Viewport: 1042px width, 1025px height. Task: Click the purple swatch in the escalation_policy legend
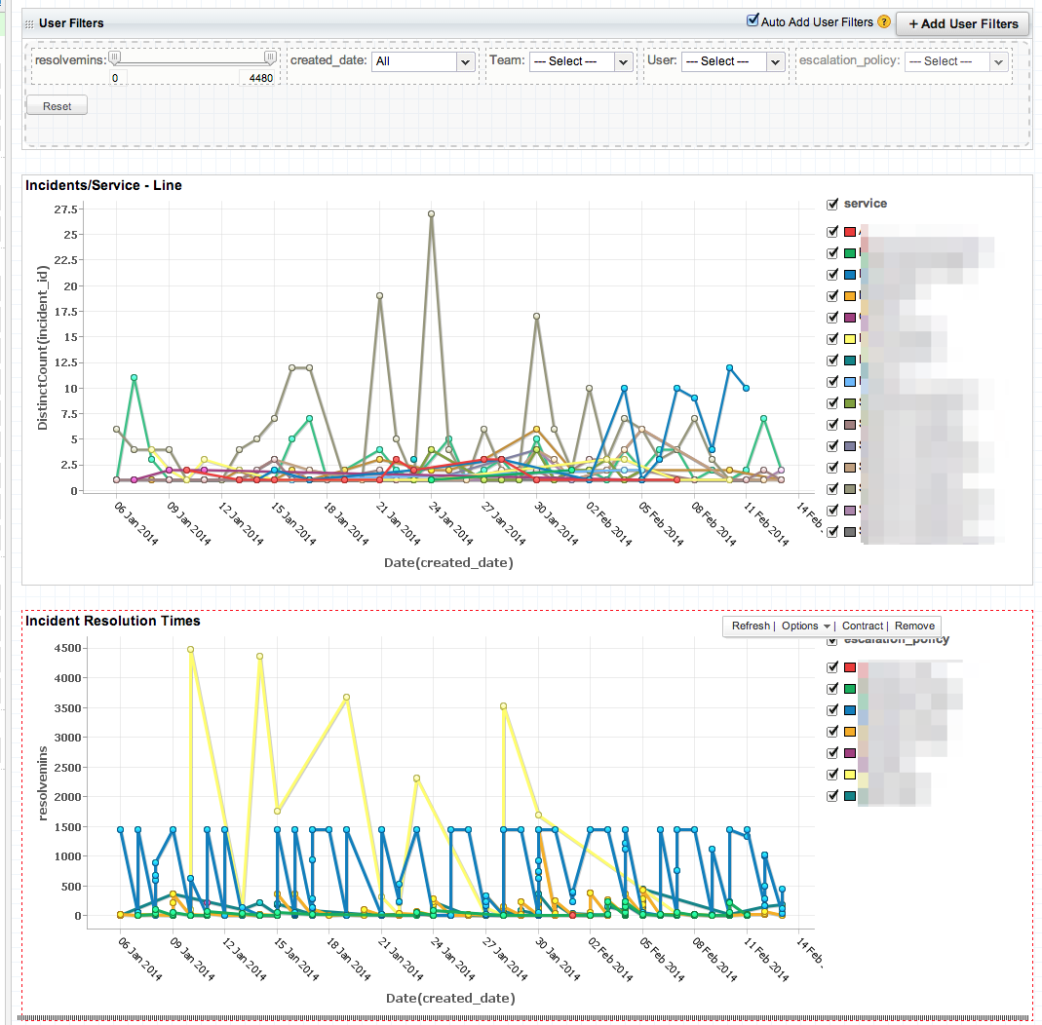pos(849,754)
